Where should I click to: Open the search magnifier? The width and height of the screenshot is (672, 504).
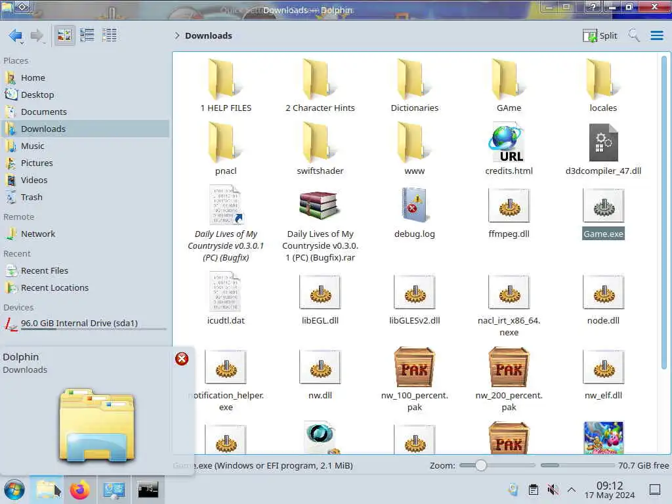coord(634,35)
